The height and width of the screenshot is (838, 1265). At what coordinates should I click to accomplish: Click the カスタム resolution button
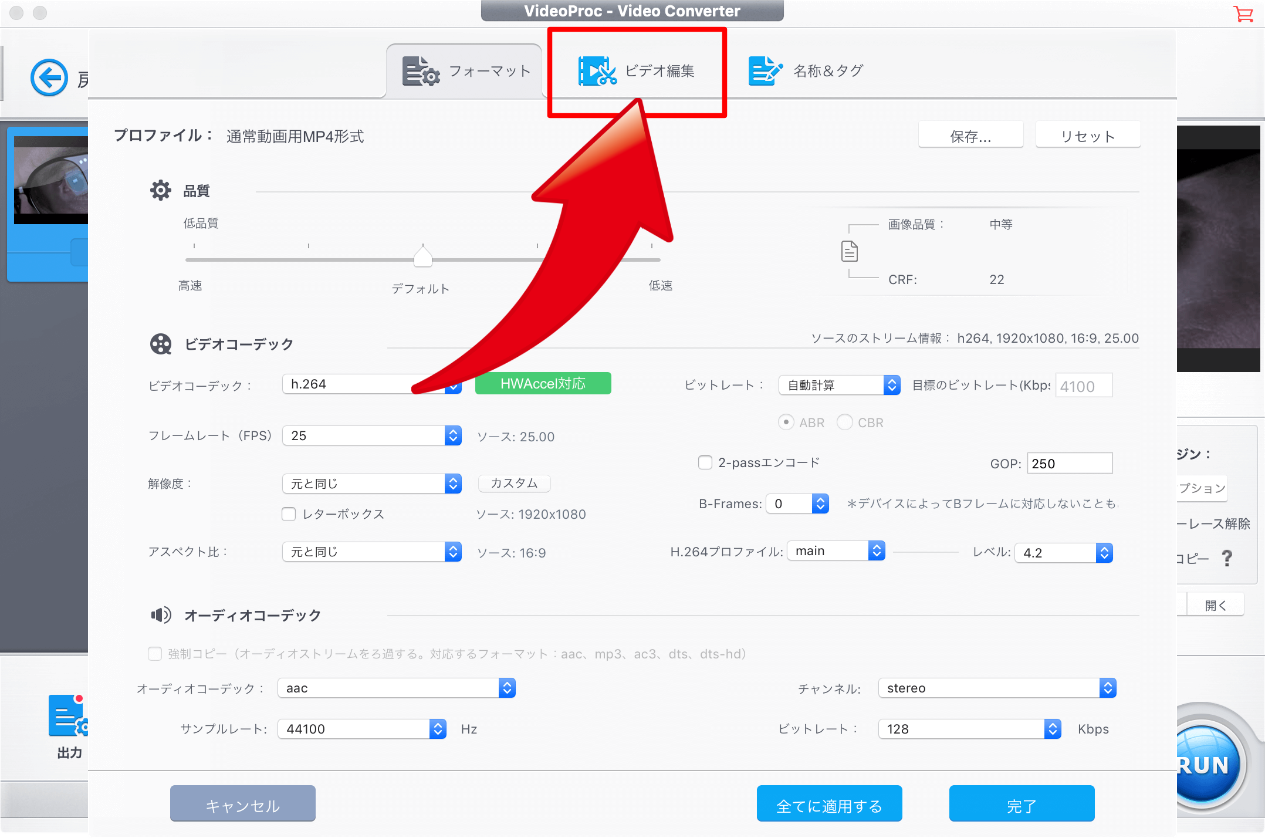[515, 483]
